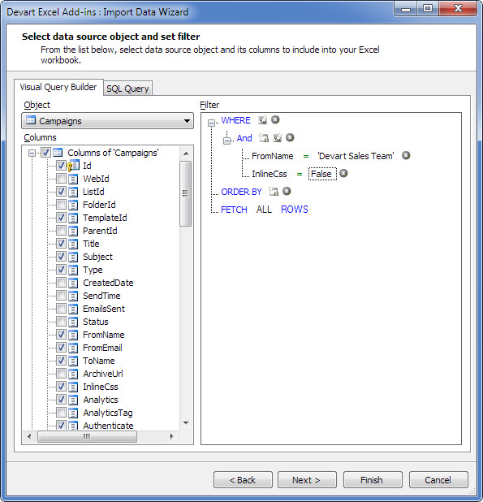
Task: Change the And logical operator
Action: tap(244, 138)
